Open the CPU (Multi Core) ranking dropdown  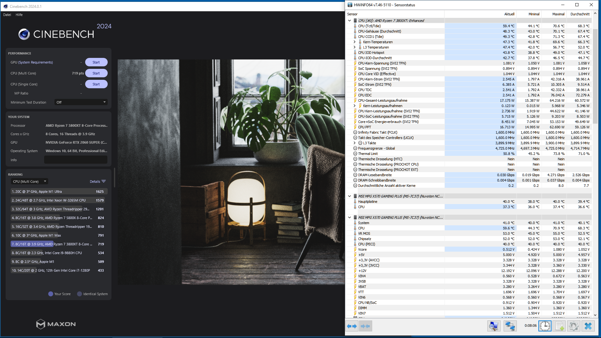(x=29, y=182)
